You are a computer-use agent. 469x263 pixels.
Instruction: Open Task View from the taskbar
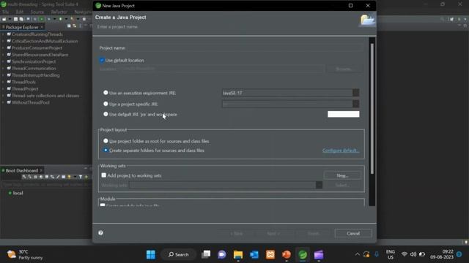[x=206, y=254]
